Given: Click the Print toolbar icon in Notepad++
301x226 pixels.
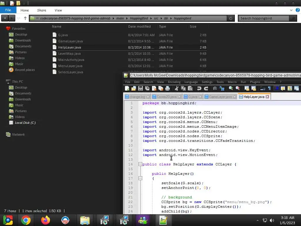Looking at the screenshot, I should pyautogui.click(x=167, y=88).
